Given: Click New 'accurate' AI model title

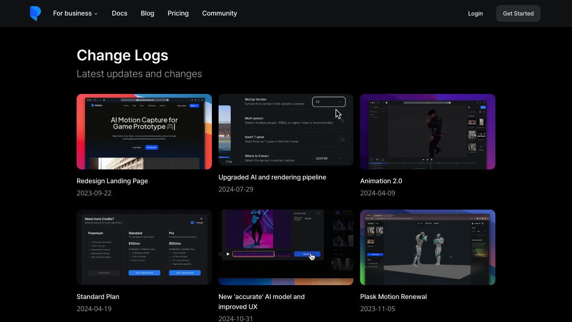Looking at the screenshot, I should 262,302.
